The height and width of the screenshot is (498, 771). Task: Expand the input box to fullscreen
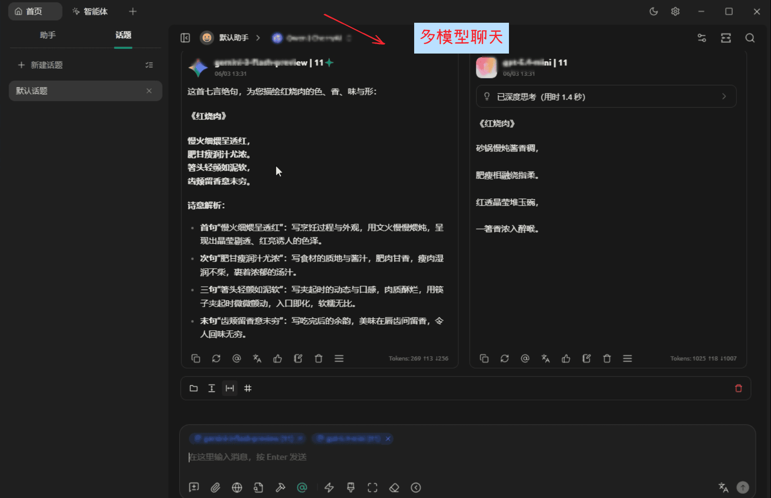coord(372,488)
